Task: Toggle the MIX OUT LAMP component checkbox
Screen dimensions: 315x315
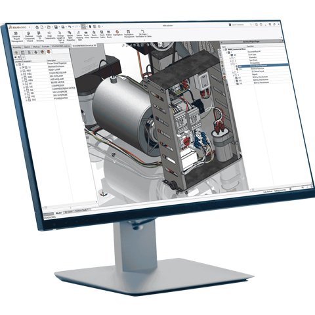Action: [x=25, y=77]
